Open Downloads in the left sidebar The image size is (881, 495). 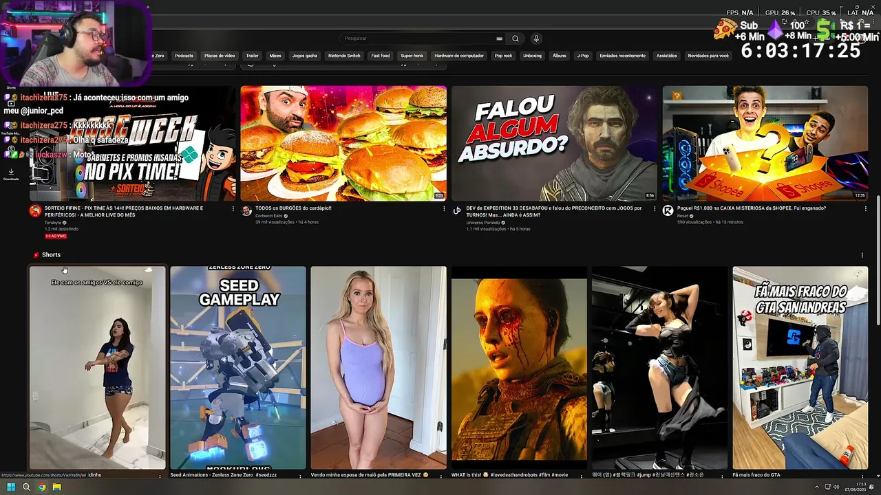(x=11, y=175)
